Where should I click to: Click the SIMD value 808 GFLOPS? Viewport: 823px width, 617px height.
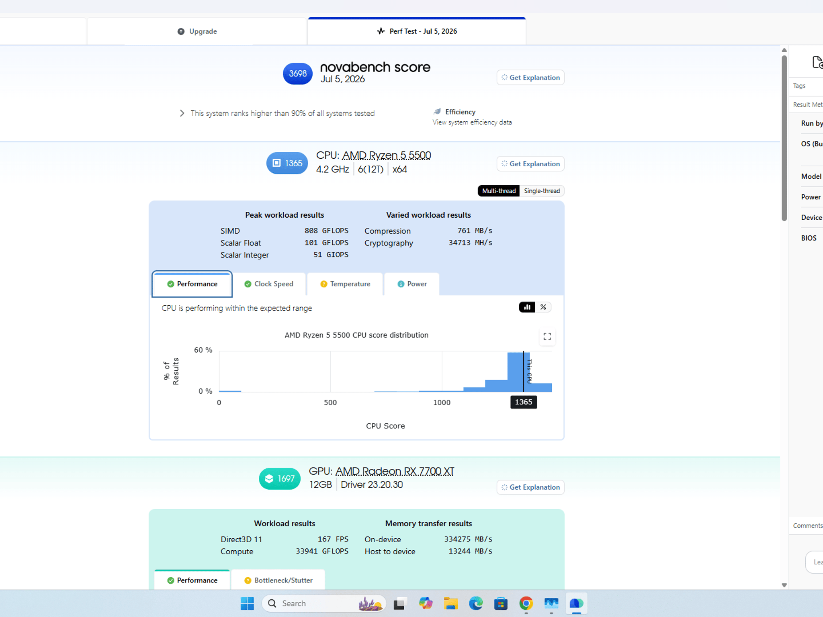pos(326,231)
